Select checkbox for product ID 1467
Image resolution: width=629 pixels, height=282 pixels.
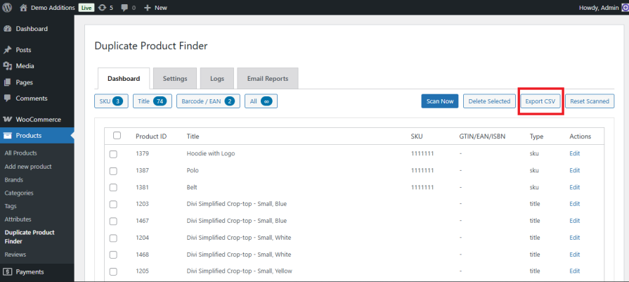click(113, 222)
